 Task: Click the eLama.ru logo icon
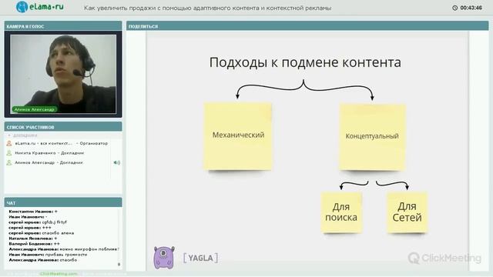22,7
